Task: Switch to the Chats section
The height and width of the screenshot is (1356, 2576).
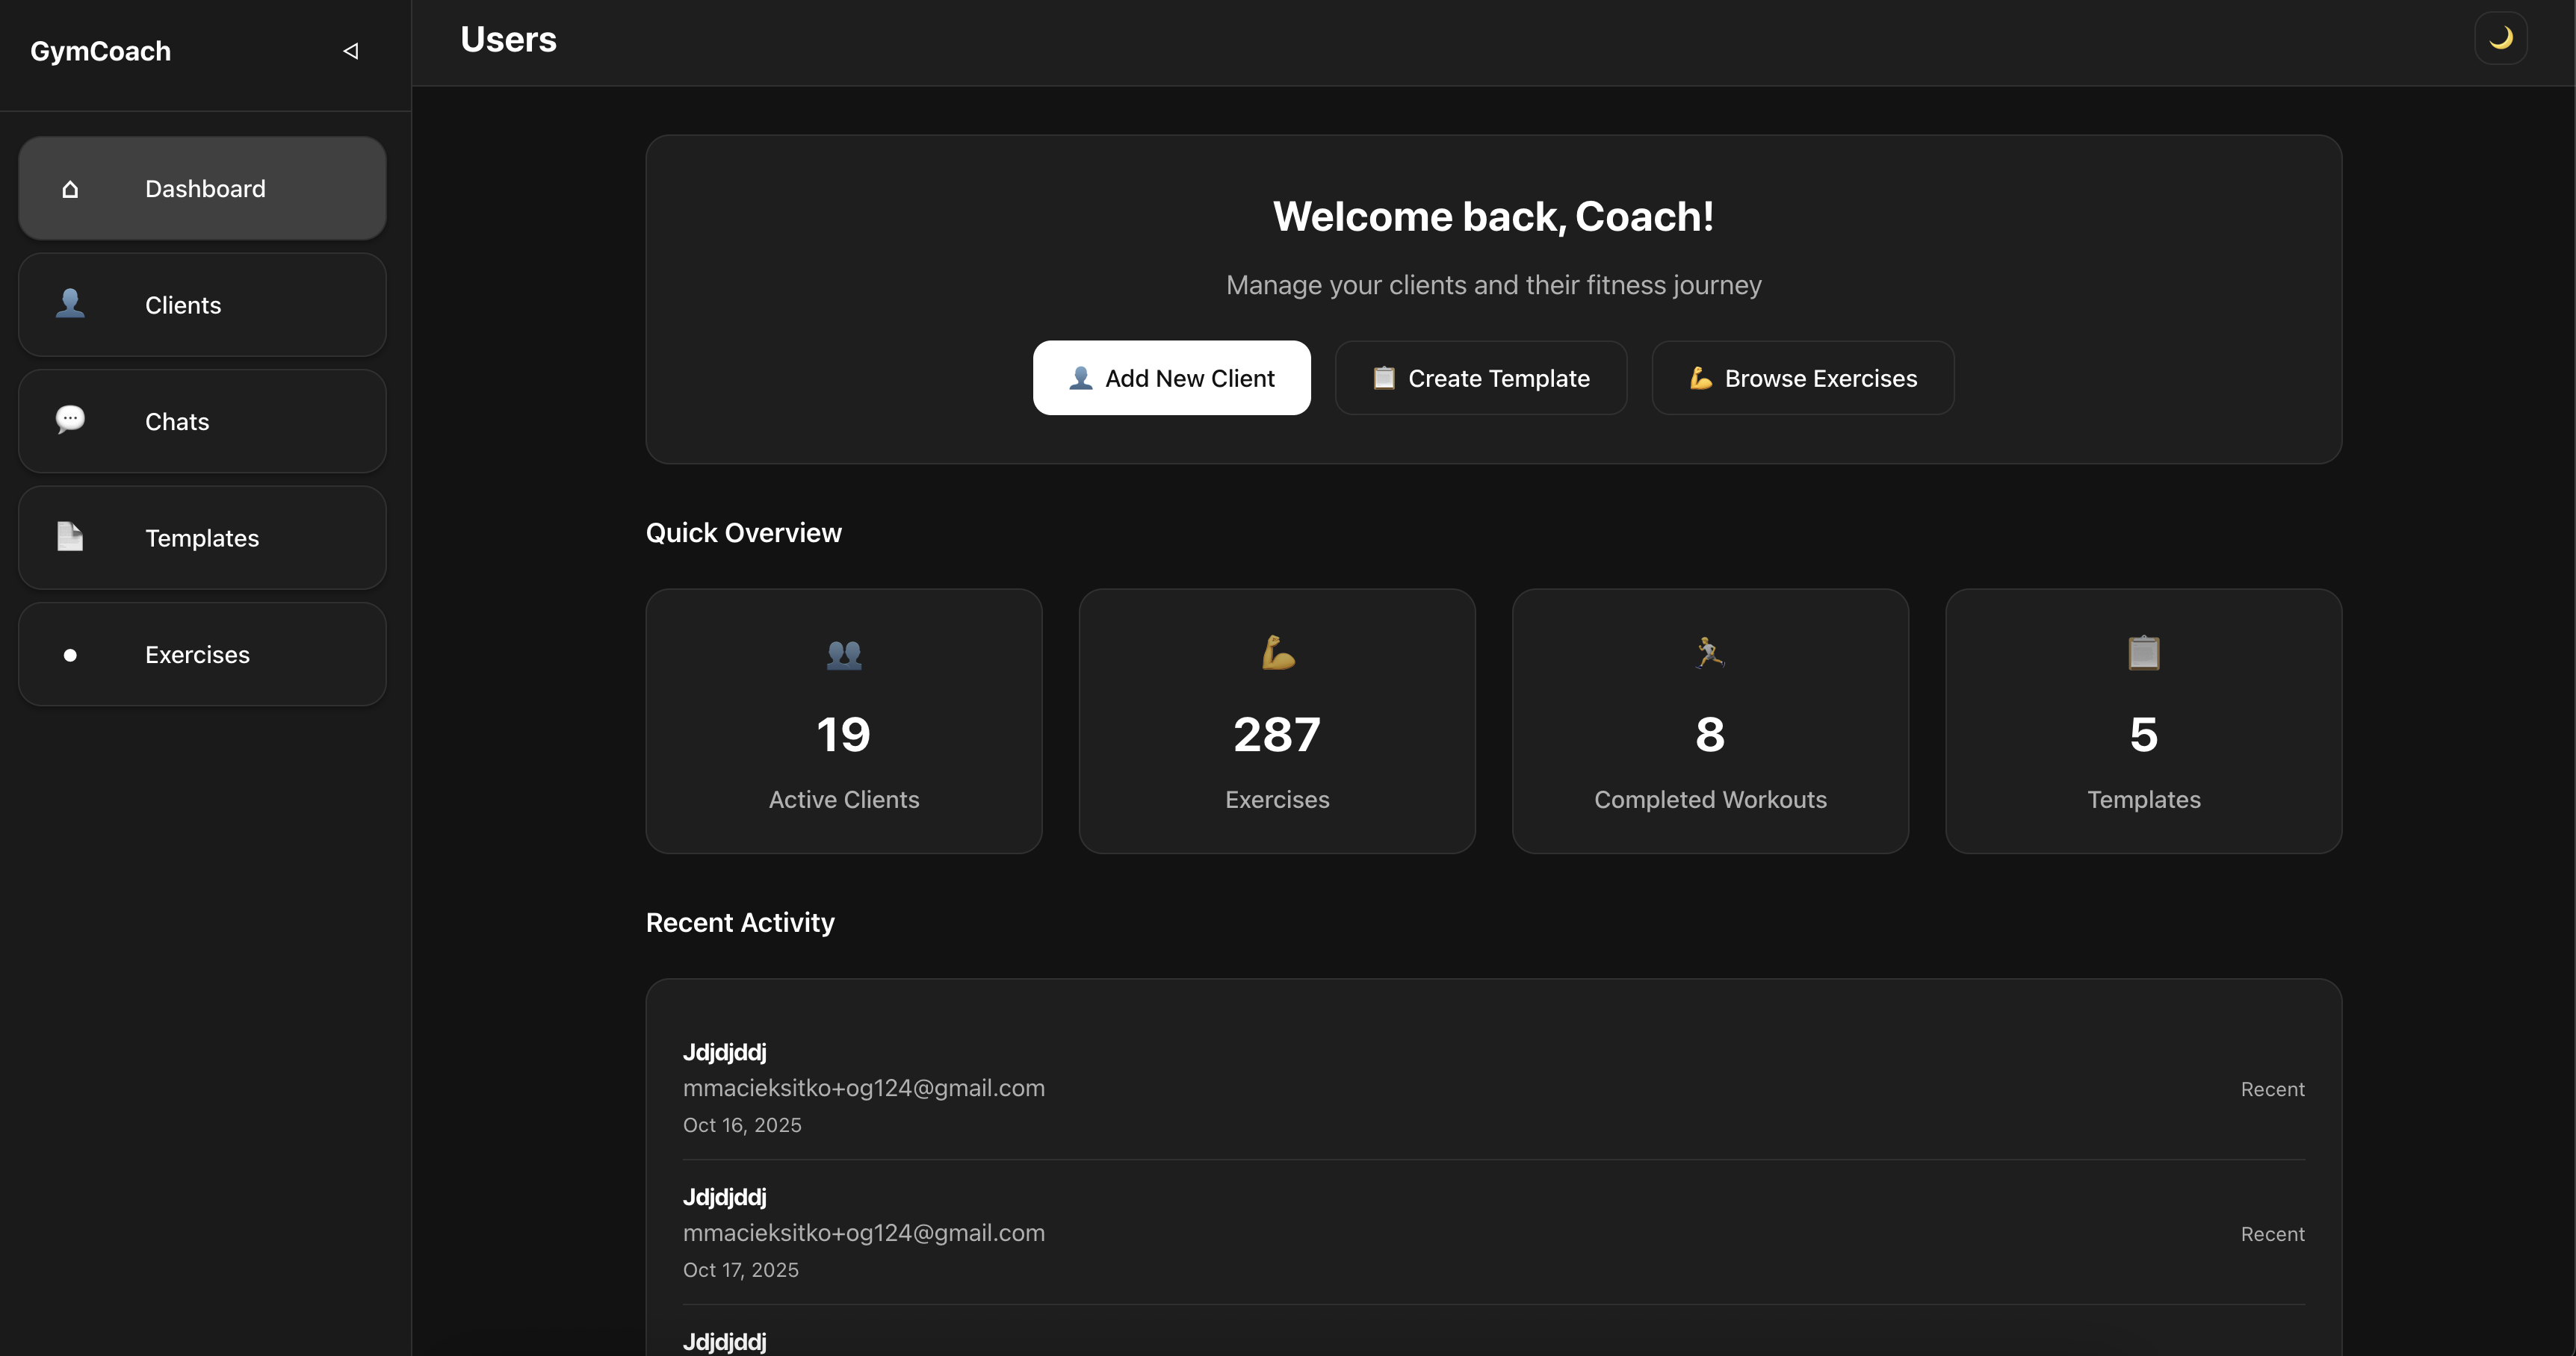Action: click(x=201, y=420)
